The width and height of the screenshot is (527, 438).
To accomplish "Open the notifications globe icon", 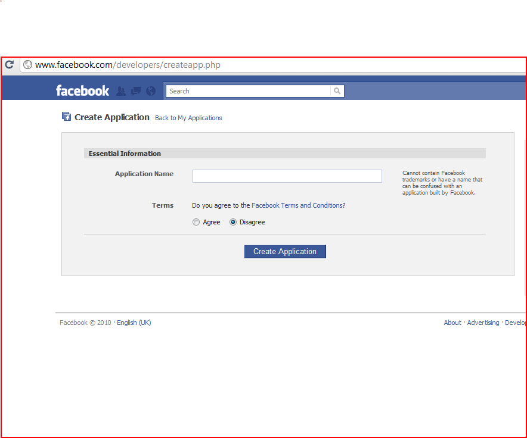I will 151,91.
